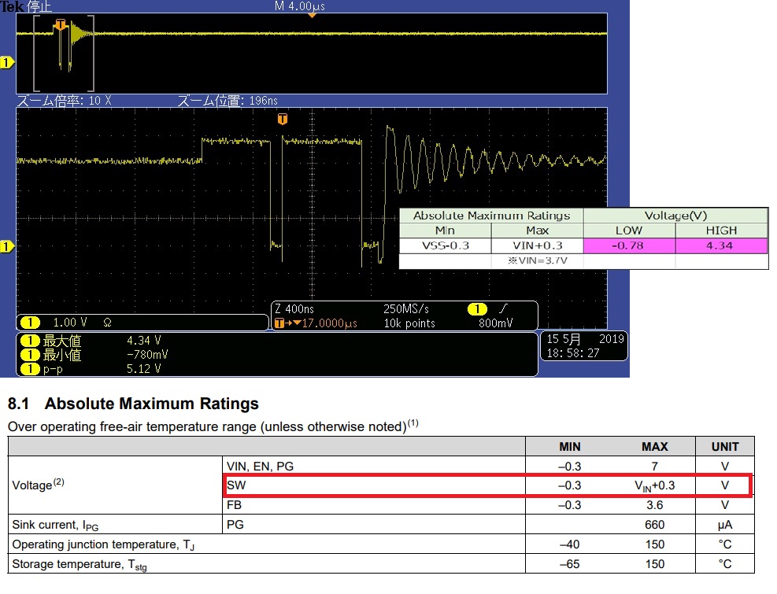Click the 250MS/s sample rate readout
This screenshot has height=594, width=777.
pyautogui.click(x=406, y=309)
